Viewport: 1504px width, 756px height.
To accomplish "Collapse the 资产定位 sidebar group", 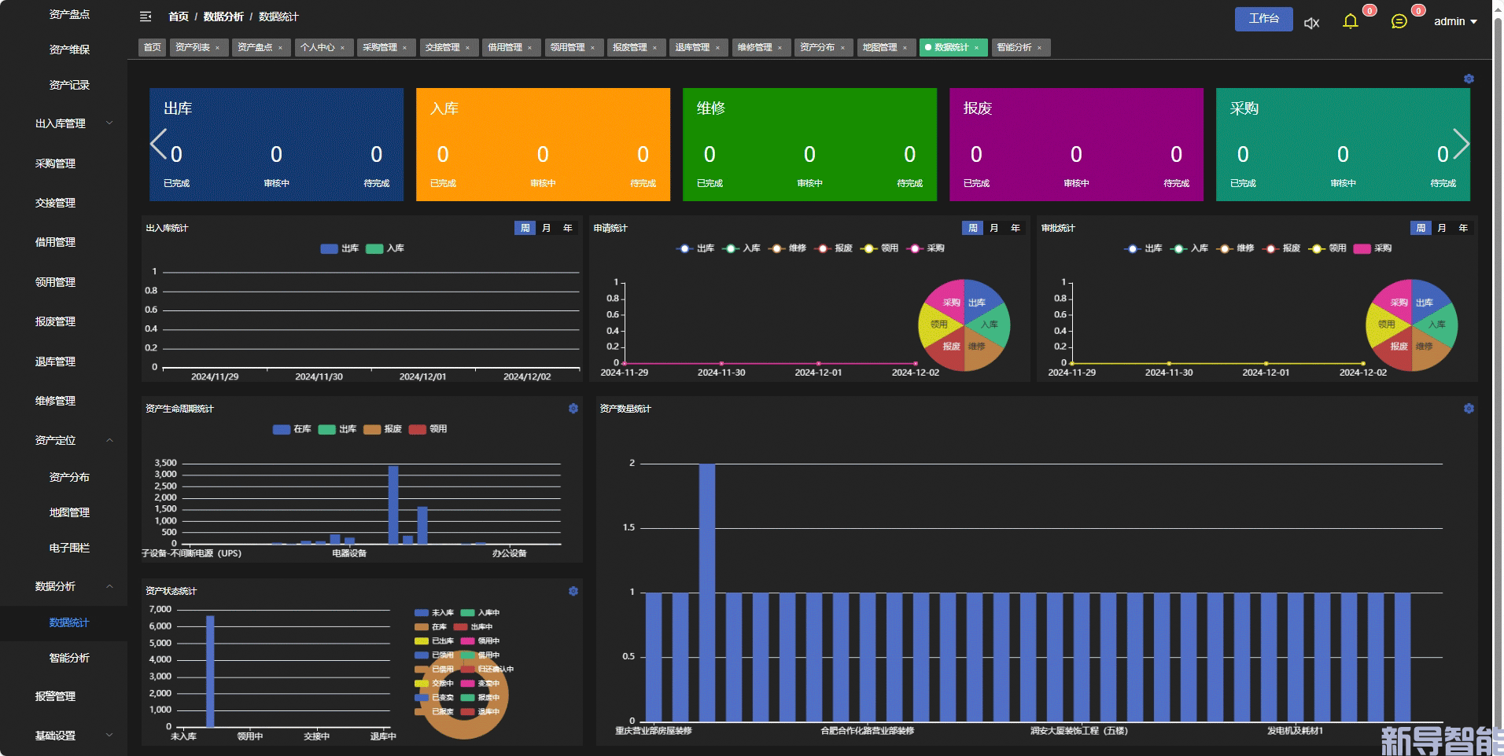I will (71, 440).
